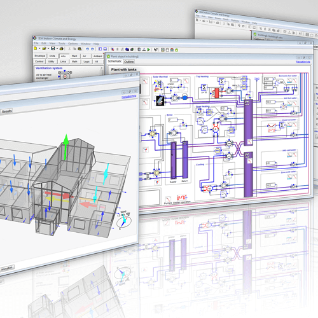Click the wind compass in 3D view
The width and height of the screenshot is (318, 318).
tap(123, 221)
